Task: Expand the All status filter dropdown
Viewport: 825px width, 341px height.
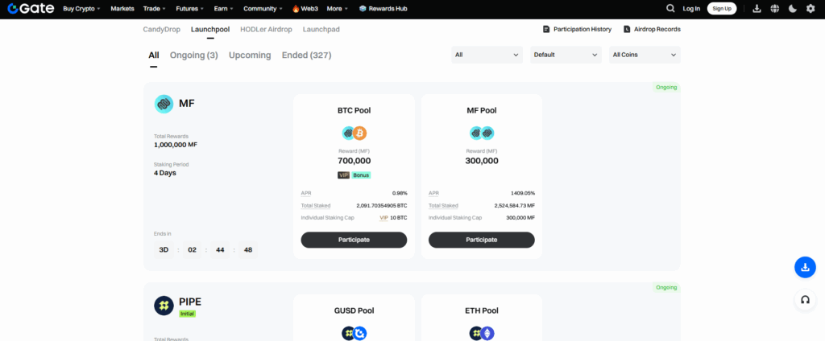Action: pyautogui.click(x=487, y=55)
